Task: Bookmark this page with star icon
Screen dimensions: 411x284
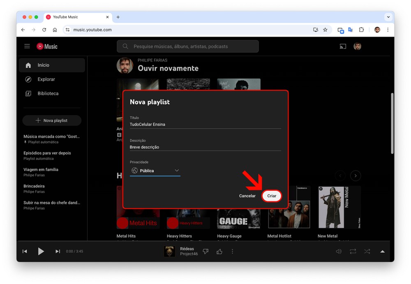Action: point(325,30)
